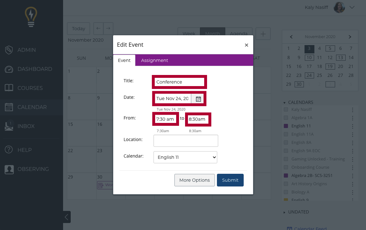Viewport: 366px width, 230px height.
Task: Toggle the Algebra 2B- SCS-3251 calendar
Action: coord(286,176)
